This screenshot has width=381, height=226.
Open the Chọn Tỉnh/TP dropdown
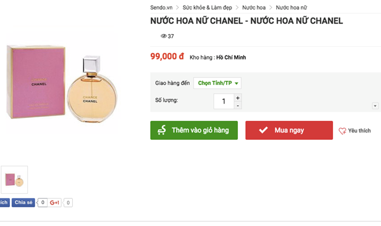click(x=217, y=83)
